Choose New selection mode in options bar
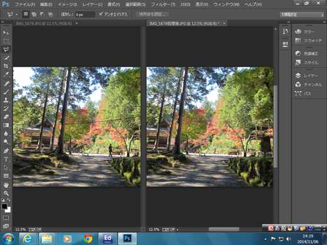The width and height of the screenshot is (327, 245). pyautogui.click(x=26, y=14)
